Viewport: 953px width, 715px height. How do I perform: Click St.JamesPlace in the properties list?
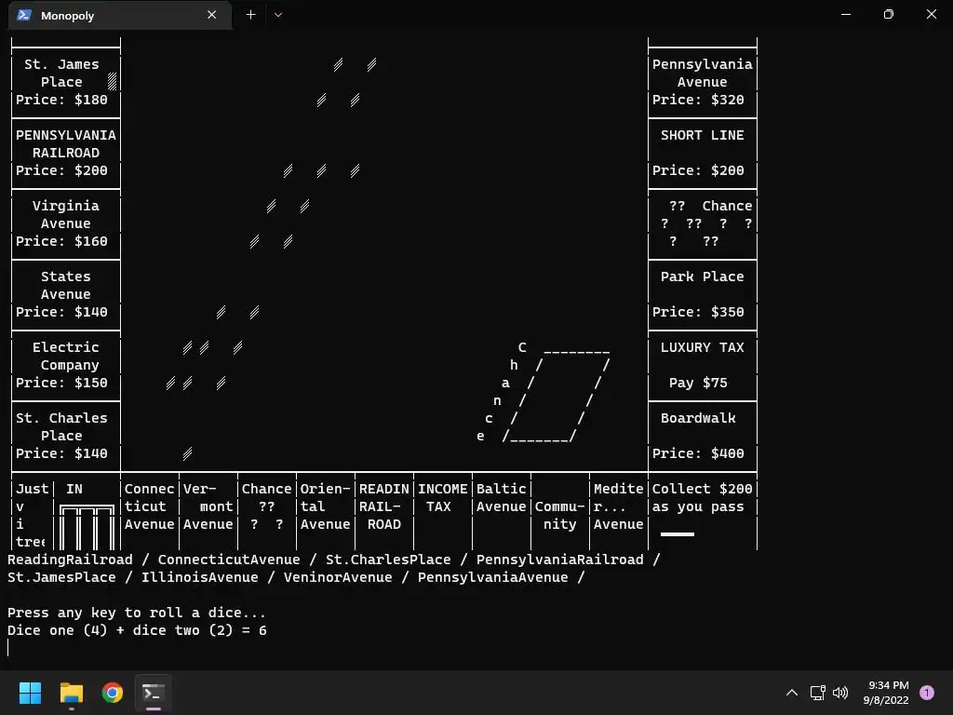(x=61, y=577)
